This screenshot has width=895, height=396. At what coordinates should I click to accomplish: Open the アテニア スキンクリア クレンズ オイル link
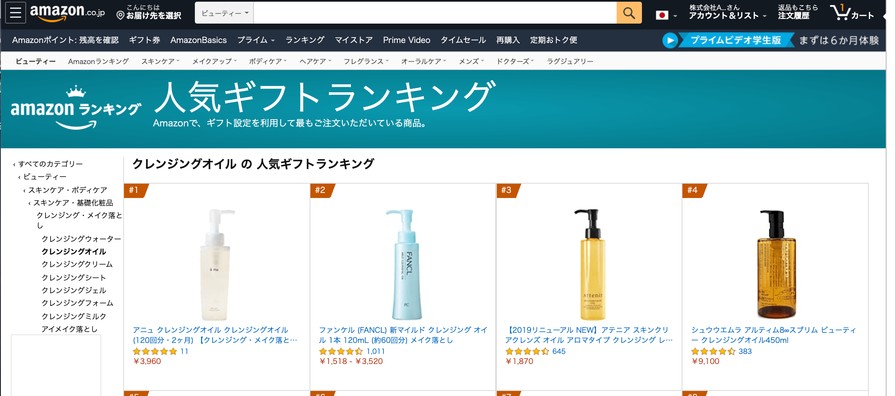588,335
